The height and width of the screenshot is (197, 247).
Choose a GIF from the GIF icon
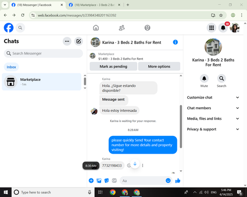click(x=114, y=181)
